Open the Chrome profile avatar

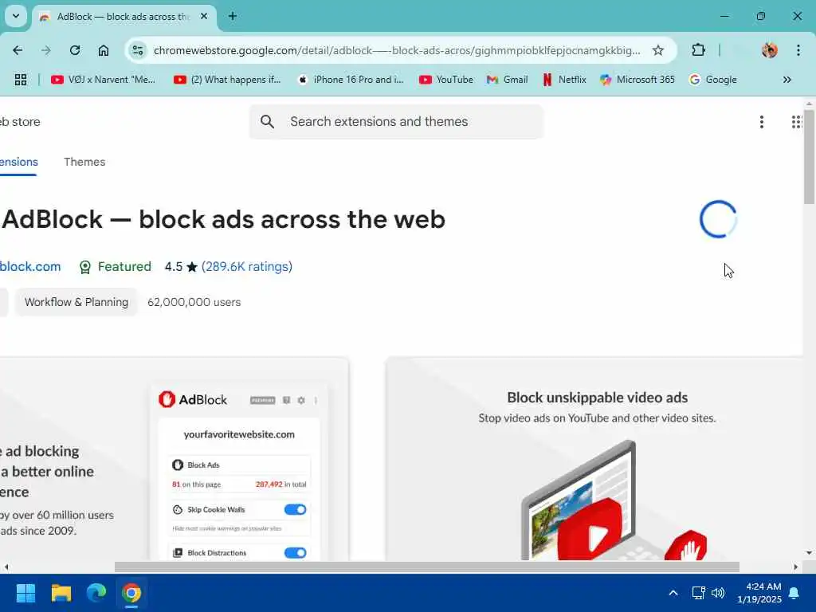770,50
